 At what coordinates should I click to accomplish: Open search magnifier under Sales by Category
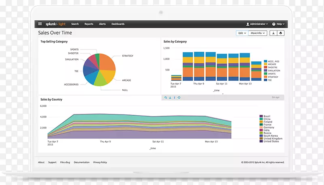point(165,97)
